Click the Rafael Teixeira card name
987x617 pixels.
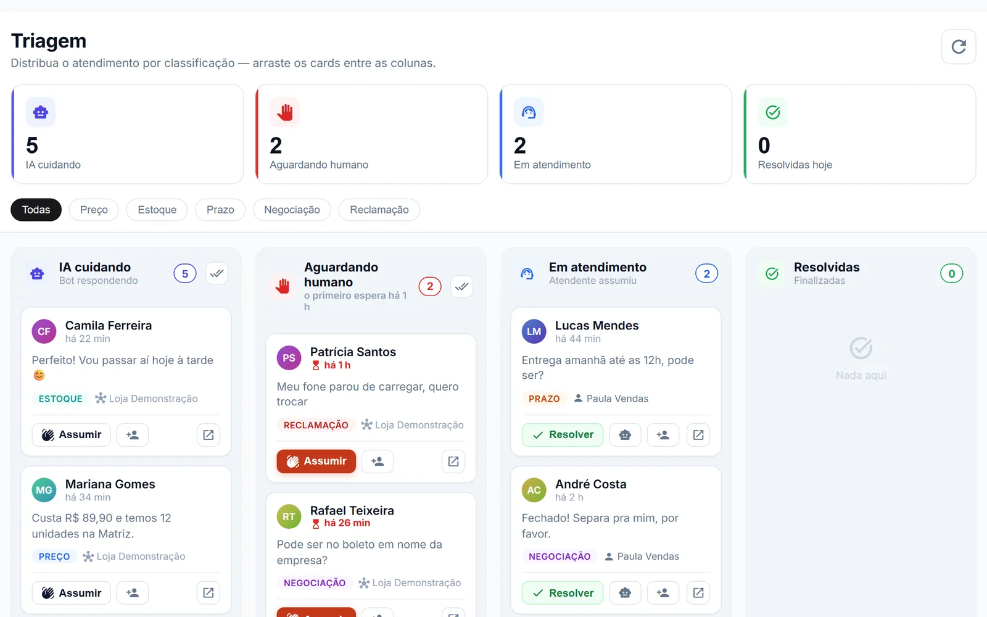click(352, 510)
